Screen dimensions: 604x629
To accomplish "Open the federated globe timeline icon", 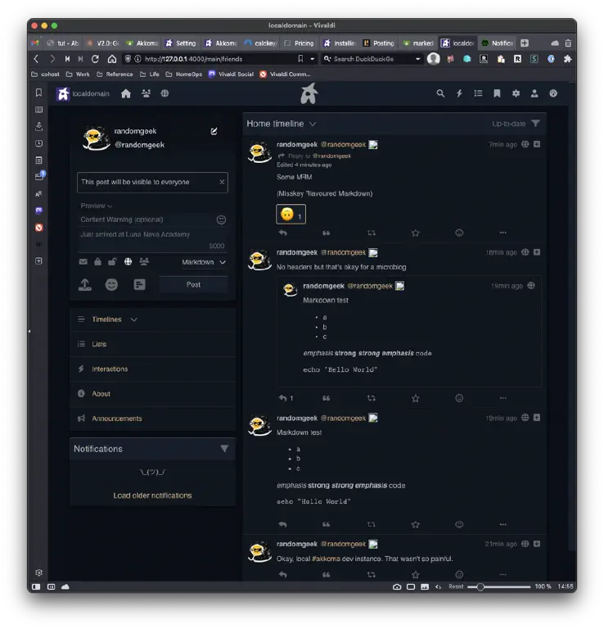I will tap(165, 93).
